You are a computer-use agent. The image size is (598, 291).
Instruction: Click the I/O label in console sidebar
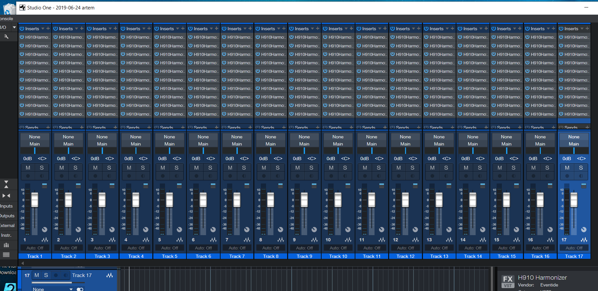[3, 27]
